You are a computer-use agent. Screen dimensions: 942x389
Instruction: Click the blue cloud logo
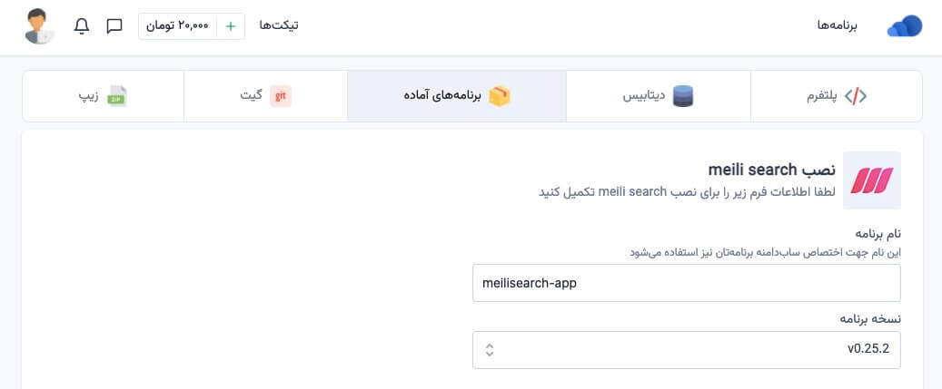(x=904, y=26)
